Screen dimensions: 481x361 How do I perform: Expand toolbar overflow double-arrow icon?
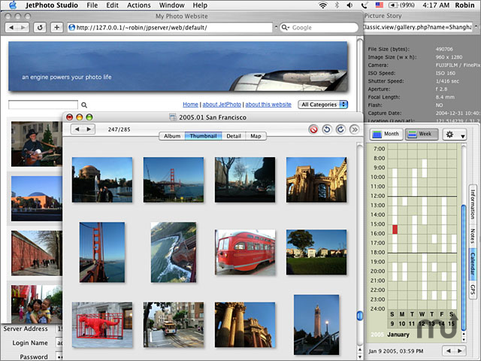click(x=354, y=129)
